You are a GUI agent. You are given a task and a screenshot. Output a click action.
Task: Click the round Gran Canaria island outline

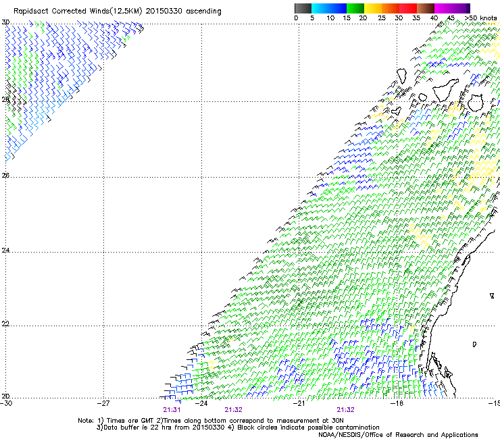coord(476,103)
